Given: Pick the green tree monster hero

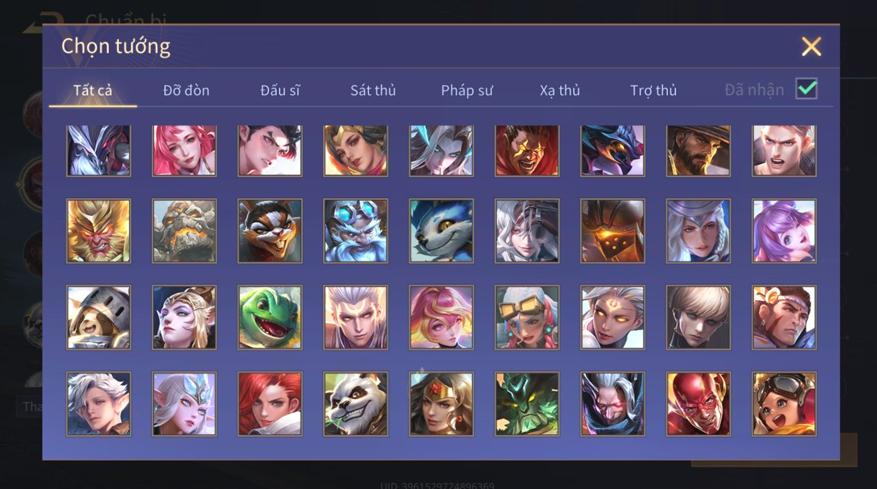Looking at the screenshot, I should pyautogui.click(x=527, y=404).
